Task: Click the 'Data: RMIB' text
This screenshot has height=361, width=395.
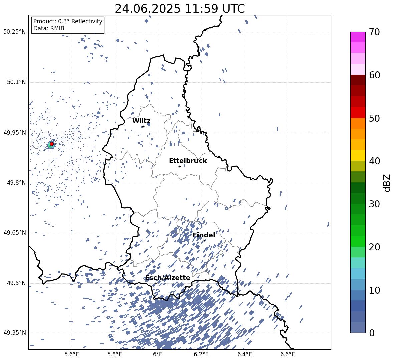Action: [x=49, y=28]
